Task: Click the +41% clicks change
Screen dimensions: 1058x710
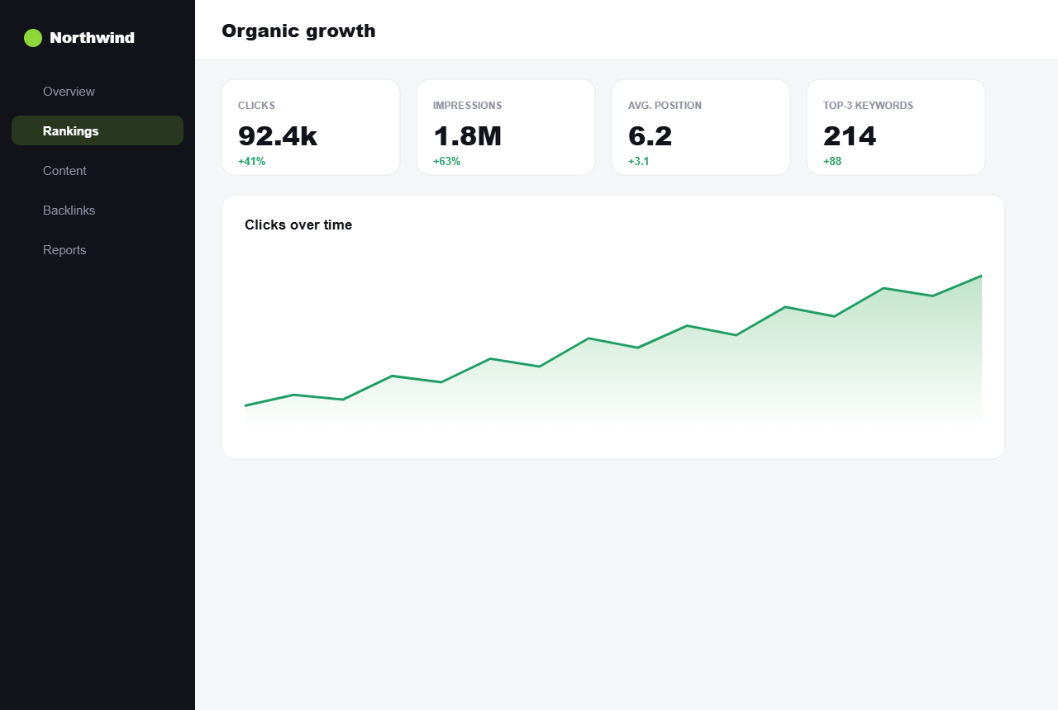Action: pyautogui.click(x=252, y=162)
